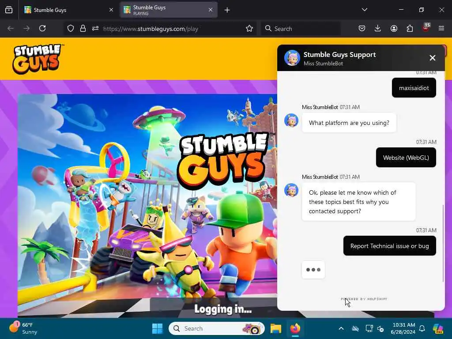Open File Explorer from the taskbar

point(276,328)
